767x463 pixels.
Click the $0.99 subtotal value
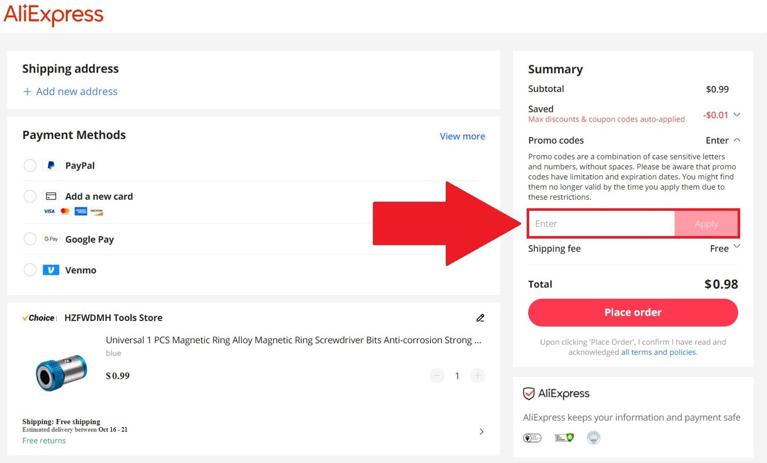717,89
